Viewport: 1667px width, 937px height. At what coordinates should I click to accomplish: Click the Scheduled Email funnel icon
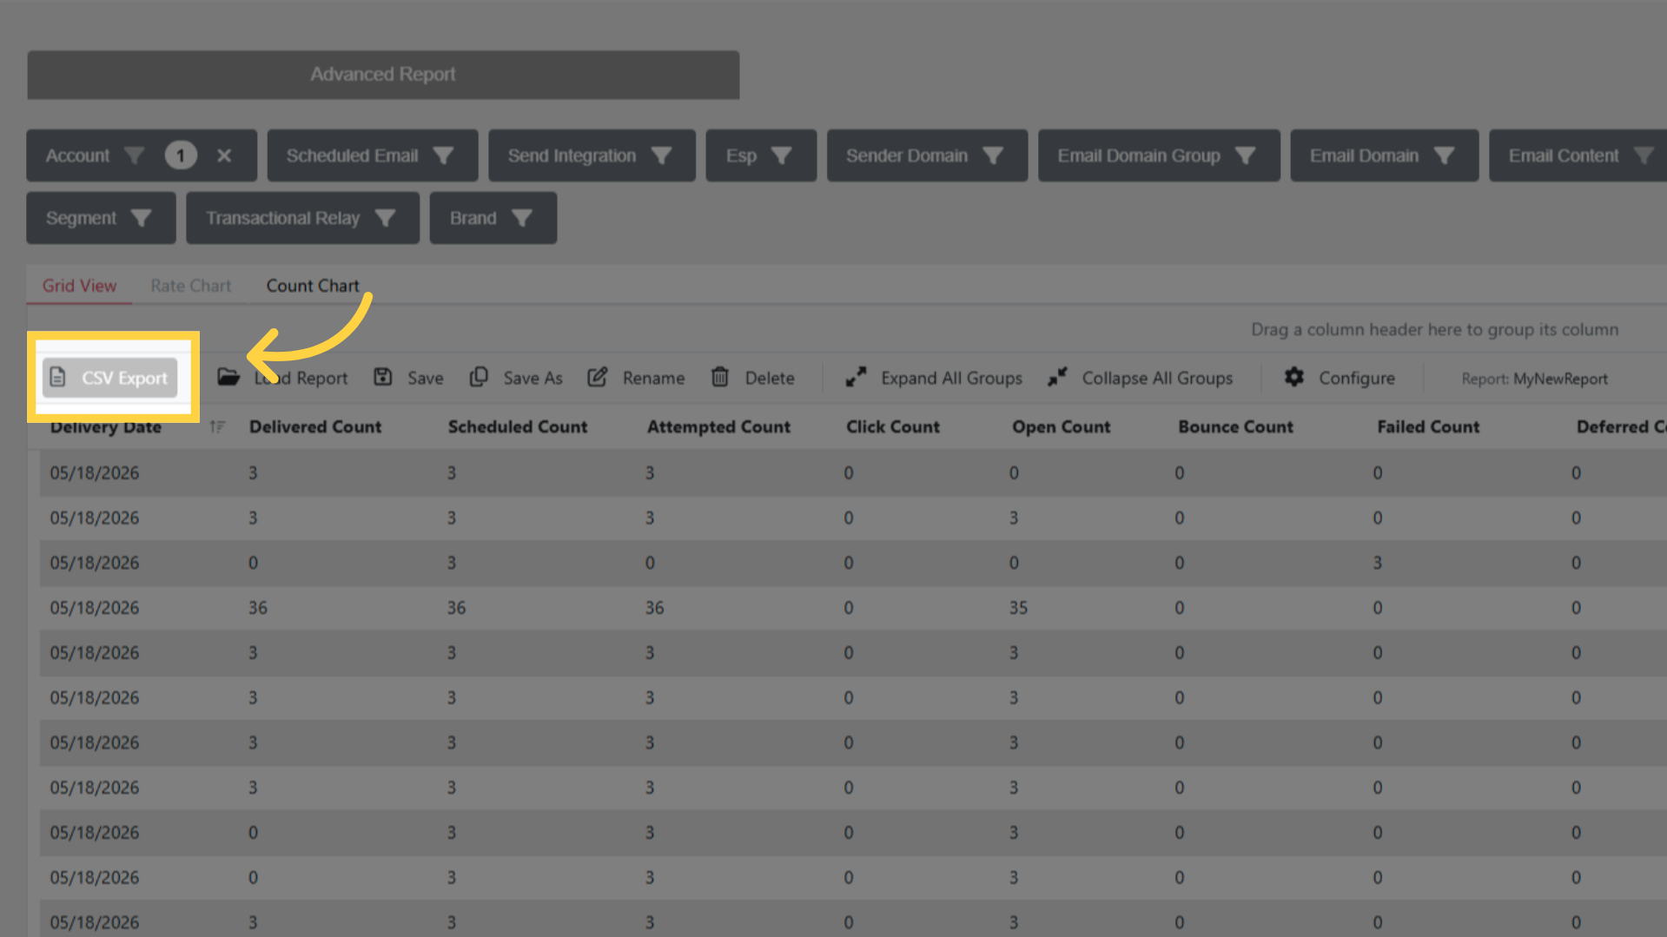point(443,155)
